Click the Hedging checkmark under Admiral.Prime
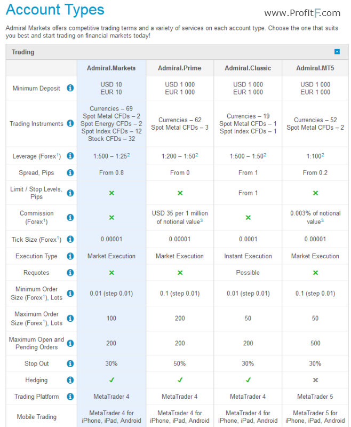The height and width of the screenshot is (427, 351). click(180, 380)
